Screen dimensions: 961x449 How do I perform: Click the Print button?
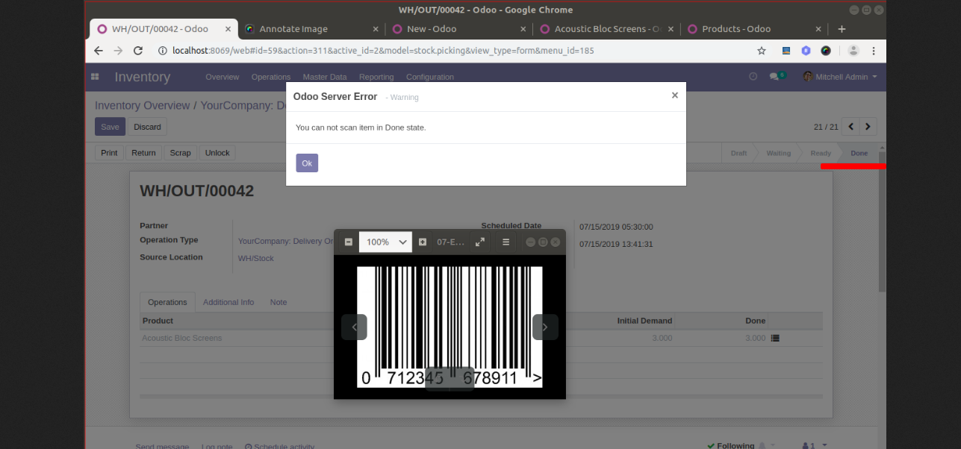click(109, 153)
